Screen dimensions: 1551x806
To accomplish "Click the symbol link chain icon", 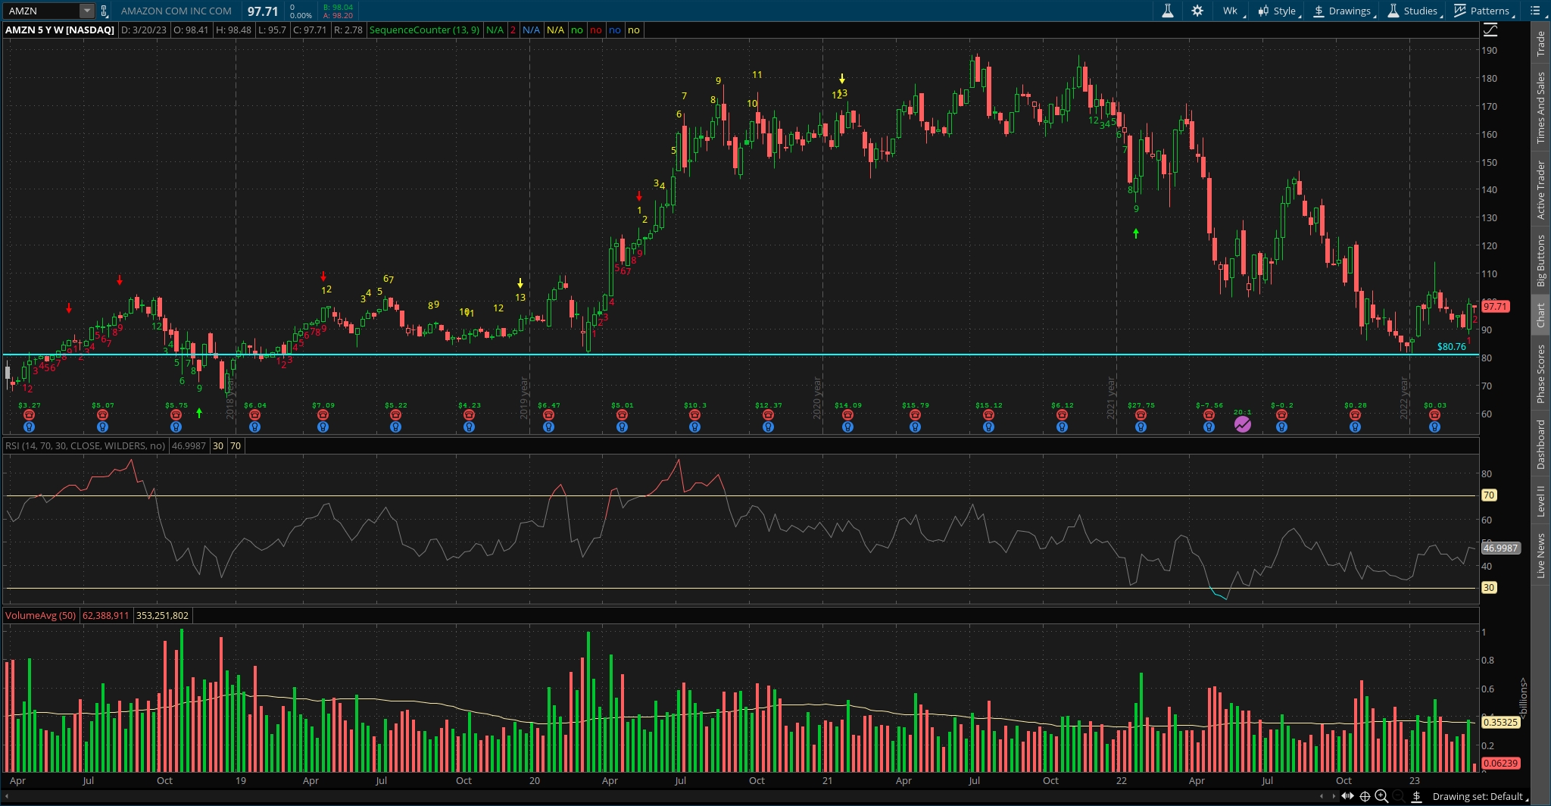I will tap(105, 11).
